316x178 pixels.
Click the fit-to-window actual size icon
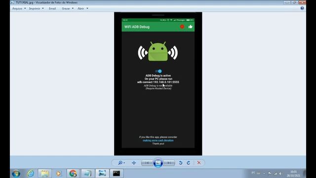coord(134,163)
